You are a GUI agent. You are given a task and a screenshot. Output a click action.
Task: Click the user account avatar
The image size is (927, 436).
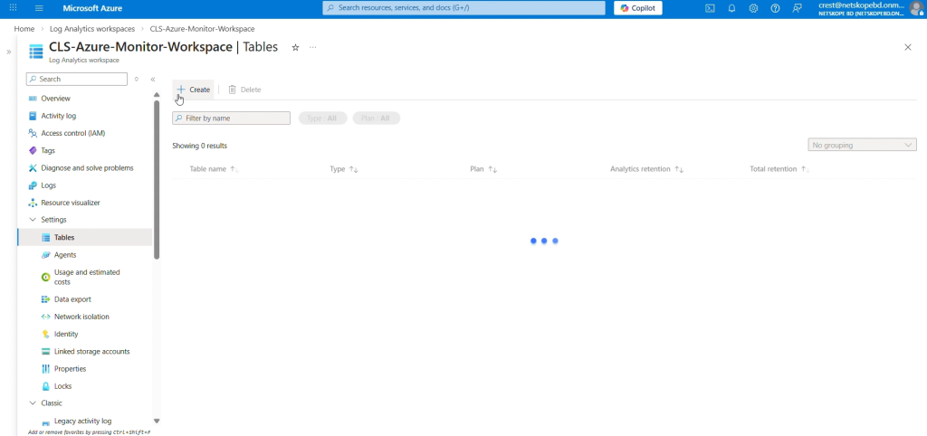(915, 8)
